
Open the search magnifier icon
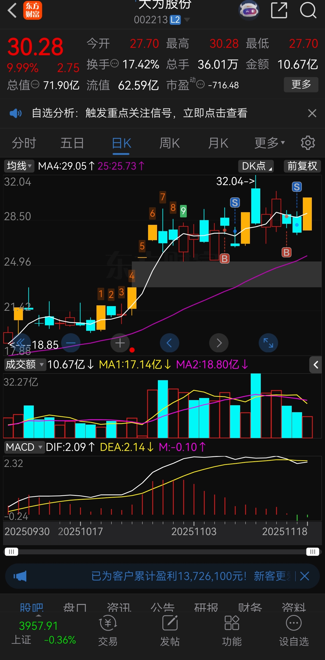click(308, 10)
